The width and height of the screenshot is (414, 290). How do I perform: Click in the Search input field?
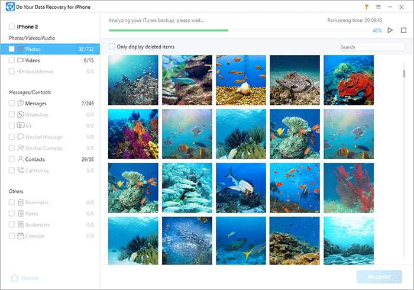click(x=364, y=47)
